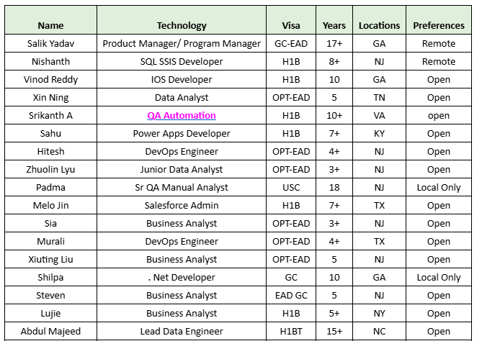
Task: Click the H1BT visa cell
Action: click(x=291, y=331)
